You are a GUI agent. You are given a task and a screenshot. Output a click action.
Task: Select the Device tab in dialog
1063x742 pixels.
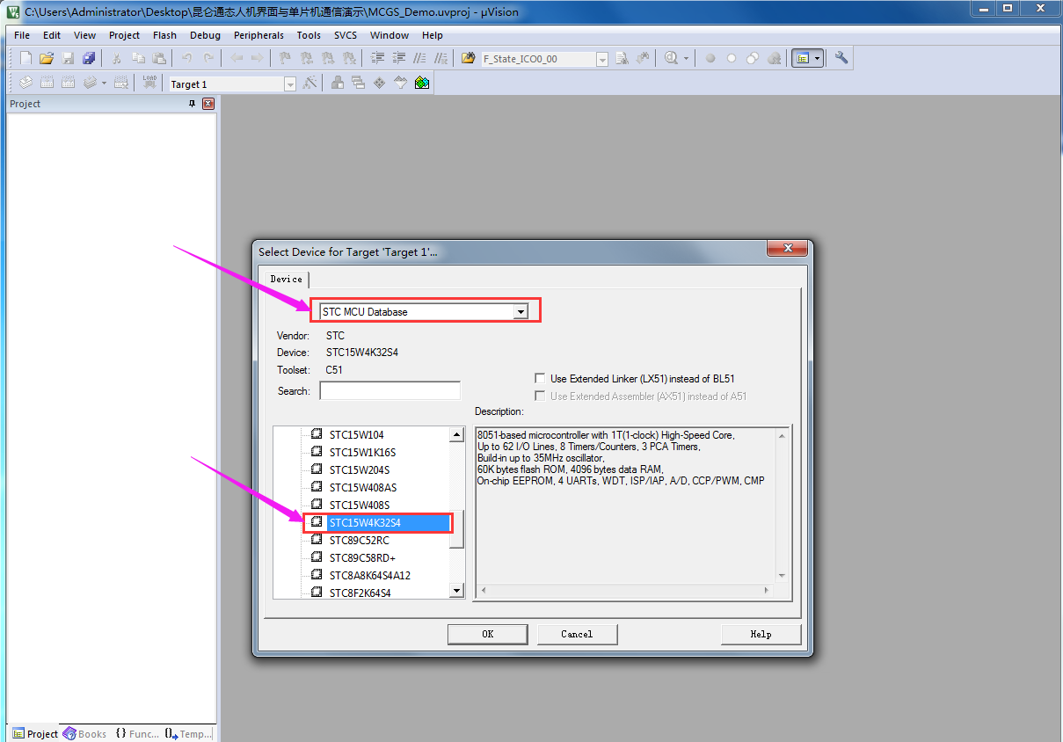click(x=286, y=279)
